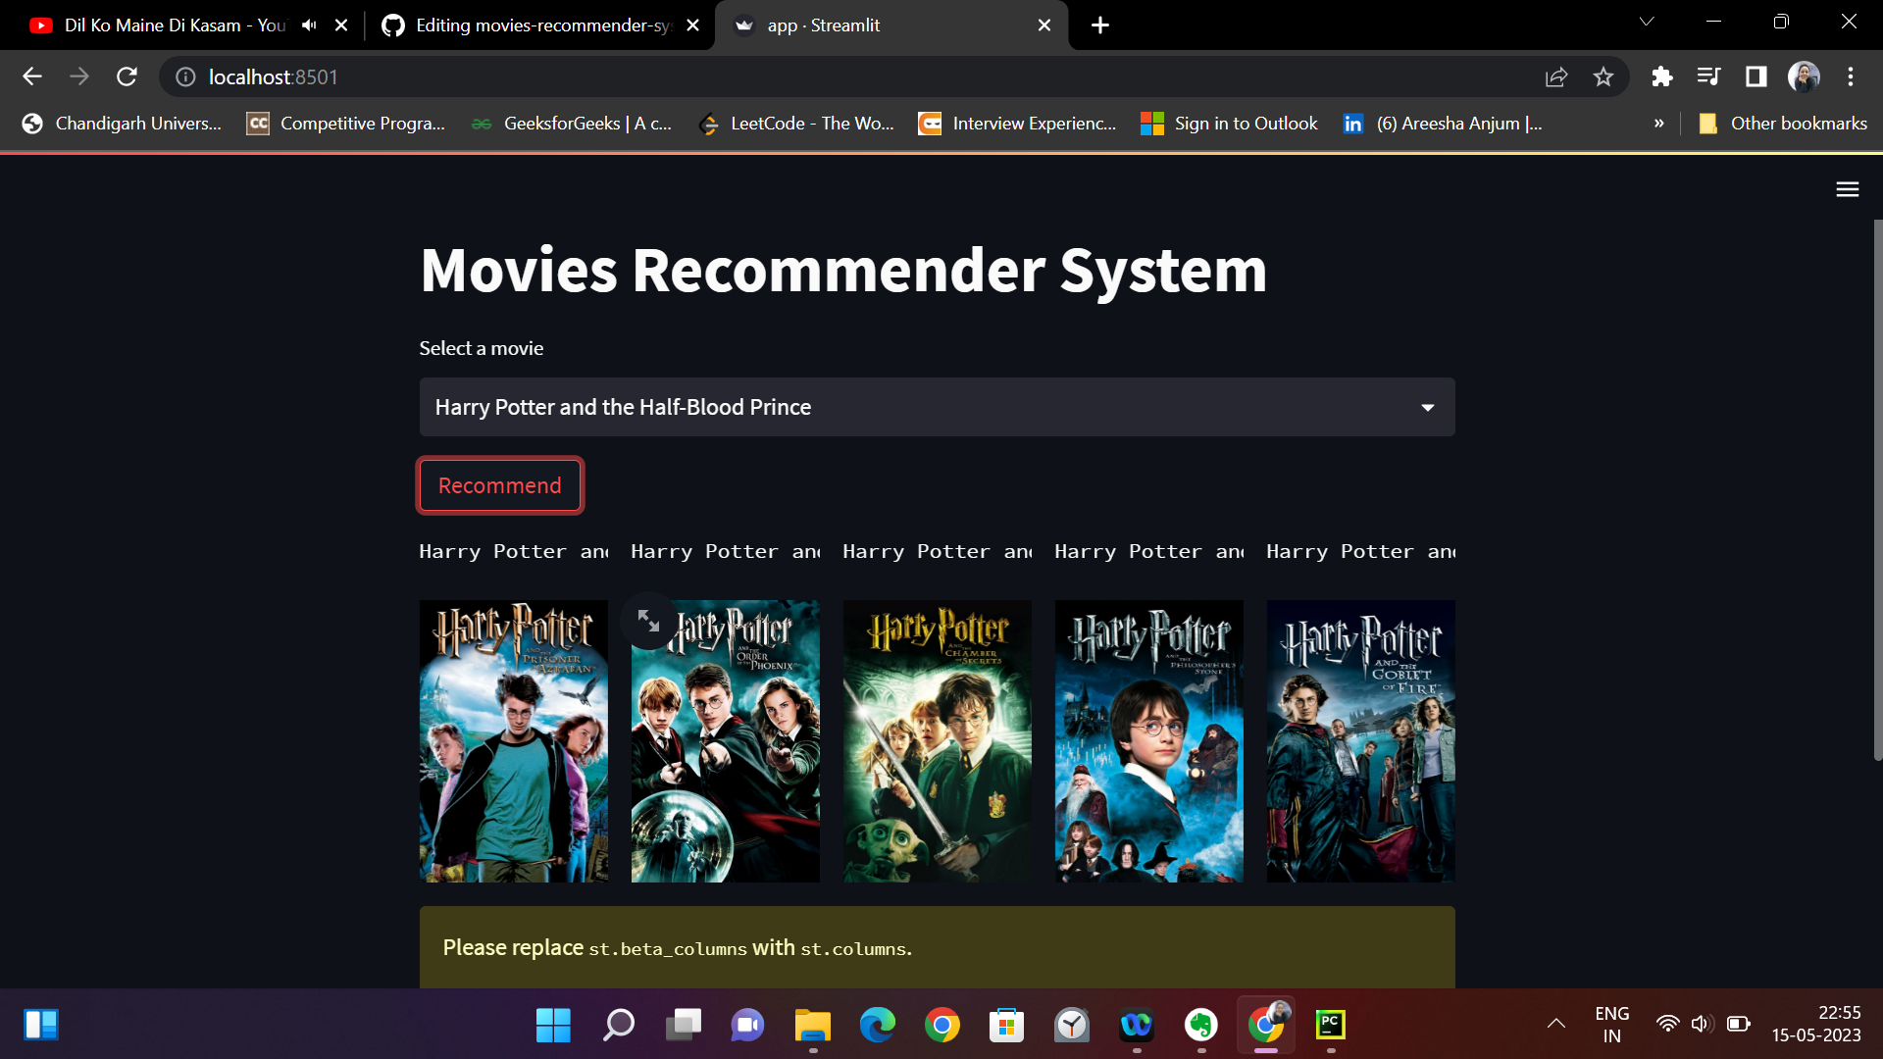Mute the YouTube tab audio
The width and height of the screenshot is (1883, 1059).
(309, 25)
